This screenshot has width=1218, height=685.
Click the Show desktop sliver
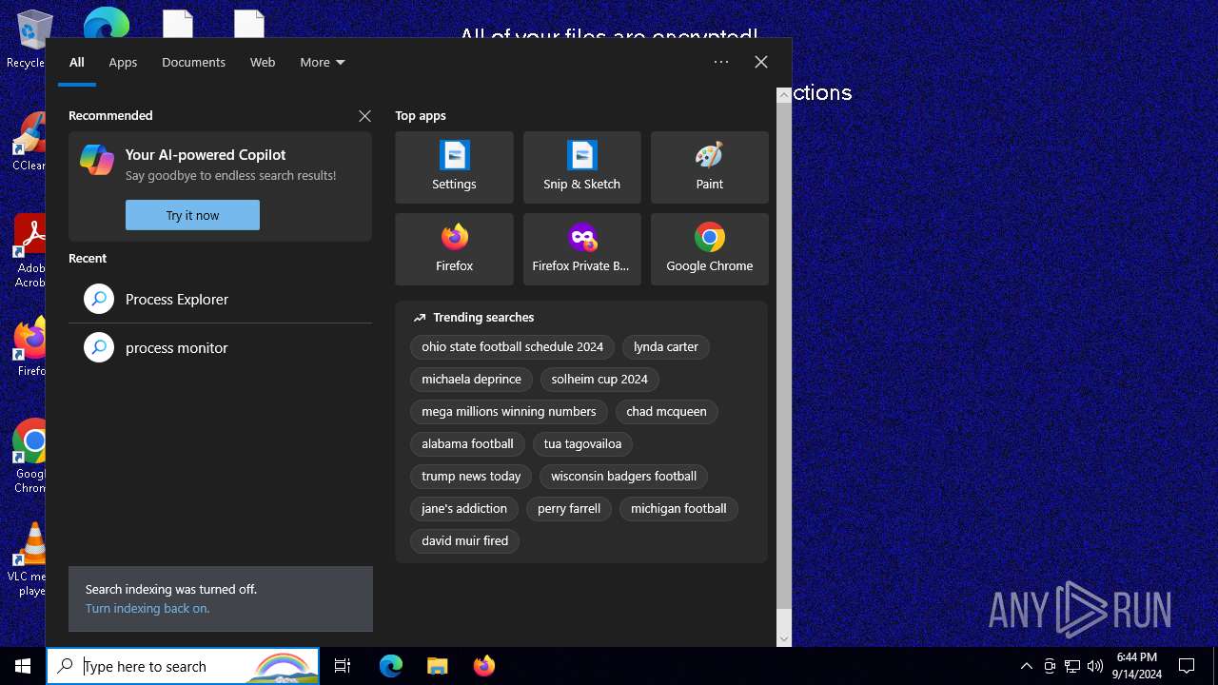tap(1215, 666)
